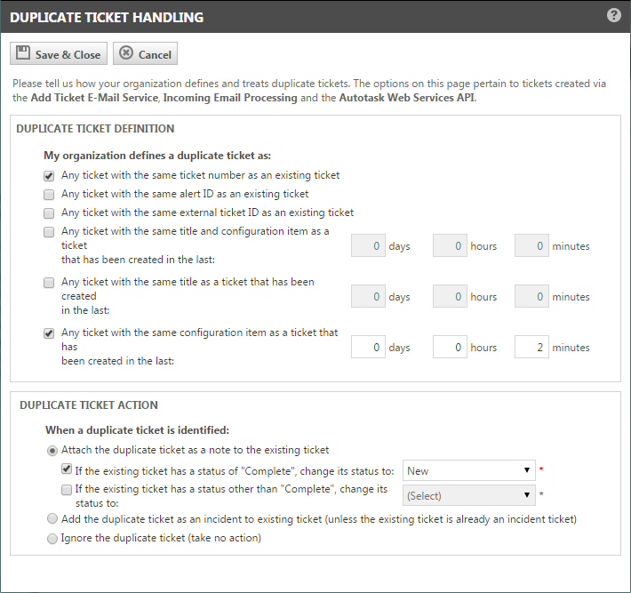Uncheck the status of "Complete" change option
This screenshot has width=631, height=593.
pos(67,469)
